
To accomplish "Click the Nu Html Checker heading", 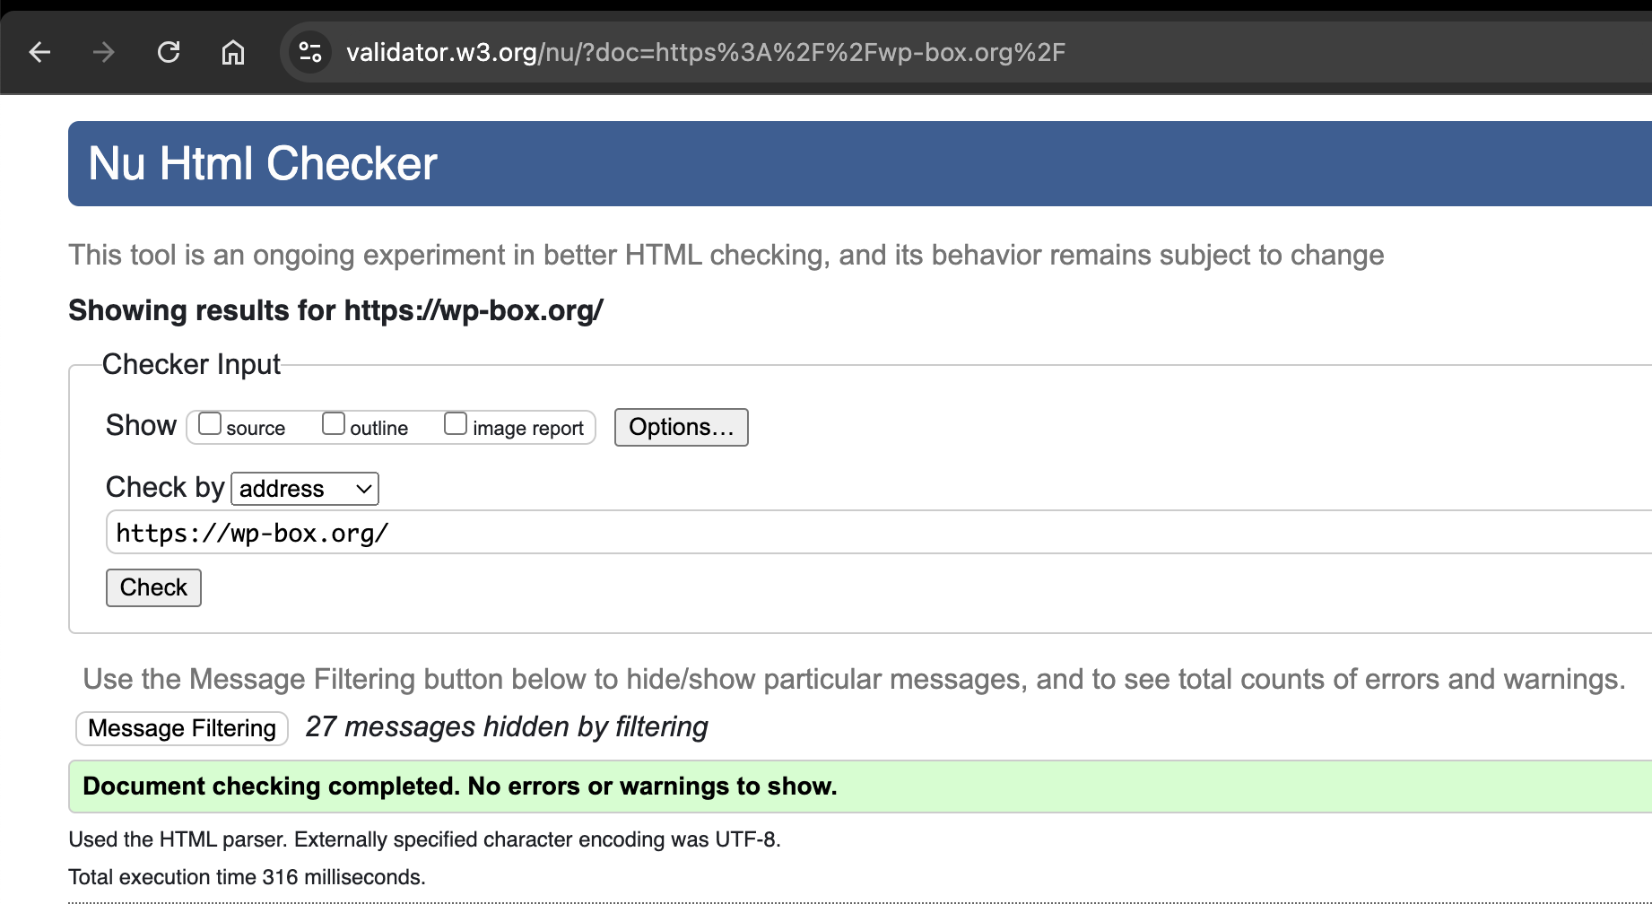I will click(263, 164).
